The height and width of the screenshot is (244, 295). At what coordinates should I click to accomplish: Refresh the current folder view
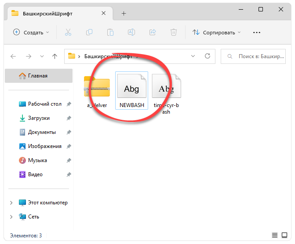208,56
